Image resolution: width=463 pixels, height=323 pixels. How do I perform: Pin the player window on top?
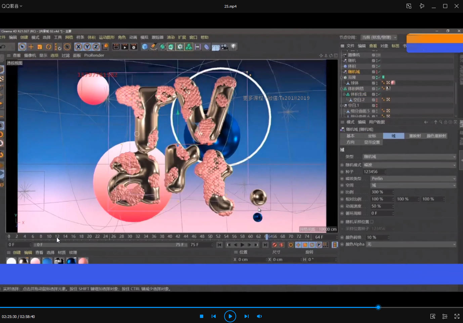point(422,6)
